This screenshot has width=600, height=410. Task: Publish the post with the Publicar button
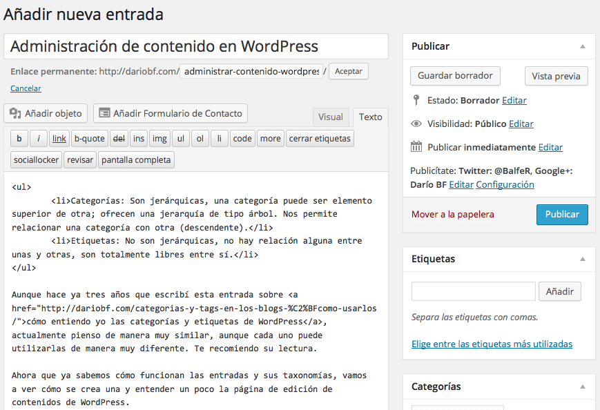point(562,214)
